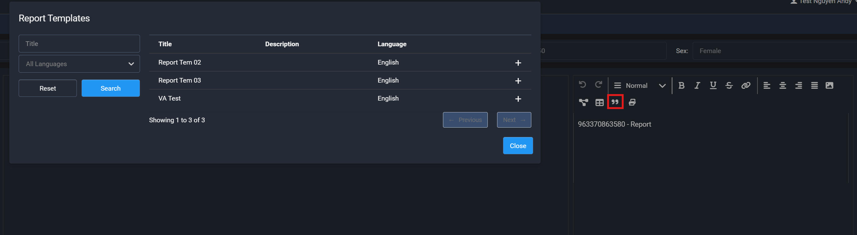Click the Next page button
Viewport: 857px width, 235px height.
pos(514,120)
